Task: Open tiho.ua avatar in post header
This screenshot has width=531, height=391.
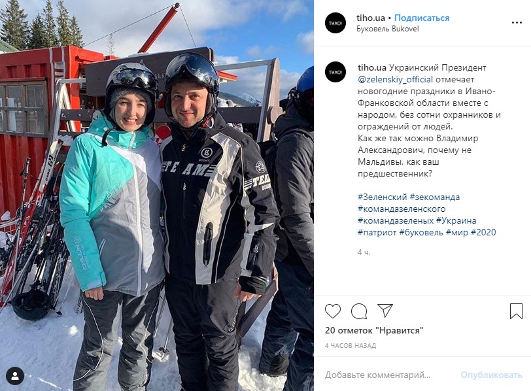Action: tap(335, 23)
